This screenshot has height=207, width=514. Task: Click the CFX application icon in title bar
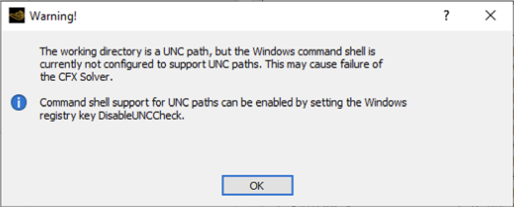coord(17,16)
